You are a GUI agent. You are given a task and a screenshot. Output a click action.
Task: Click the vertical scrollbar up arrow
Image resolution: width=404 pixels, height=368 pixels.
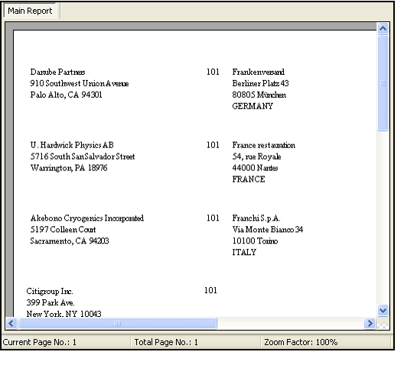point(383,28)
